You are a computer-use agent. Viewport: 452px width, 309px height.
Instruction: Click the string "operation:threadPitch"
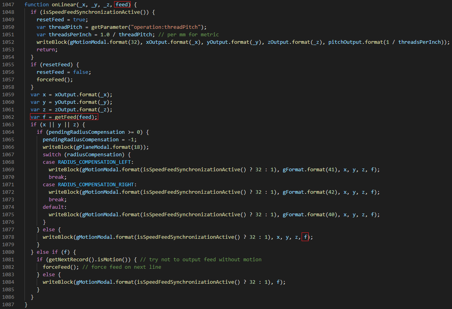(166, 27)
